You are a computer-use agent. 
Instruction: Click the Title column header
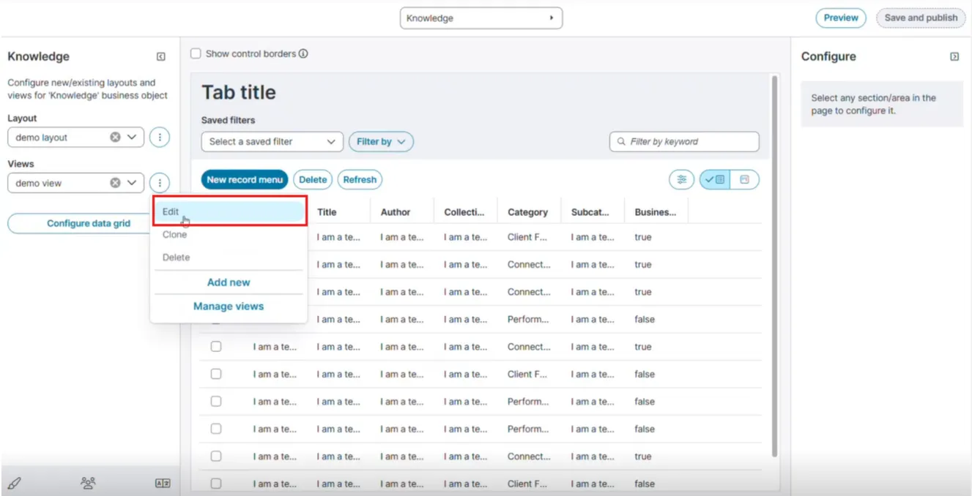[x=327, y=212]
